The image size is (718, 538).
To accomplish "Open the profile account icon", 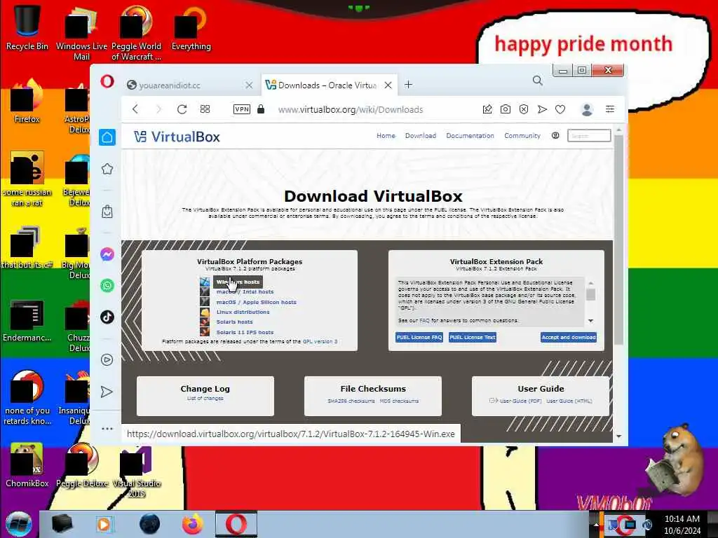I will (x=587, y=109).
